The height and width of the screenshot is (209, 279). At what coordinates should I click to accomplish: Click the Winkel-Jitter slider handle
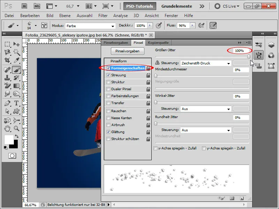click(156, 102)
